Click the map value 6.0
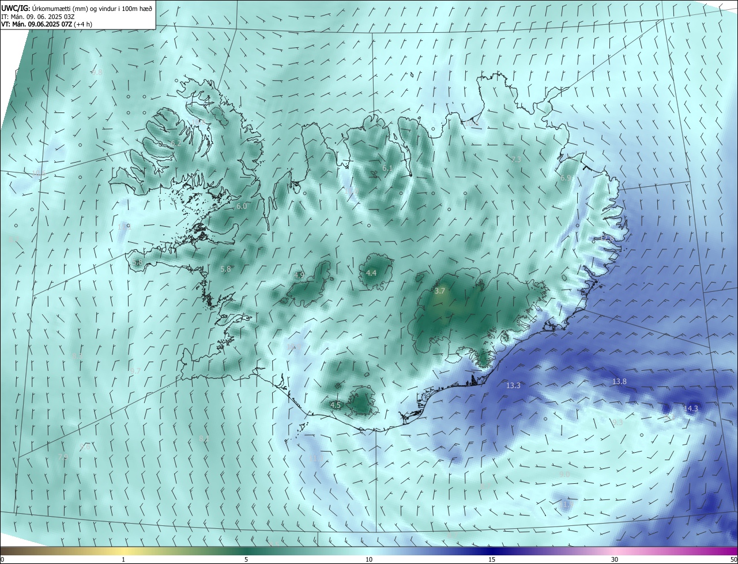Viewport: 738px width, 564px height. [x=242, y=206]
